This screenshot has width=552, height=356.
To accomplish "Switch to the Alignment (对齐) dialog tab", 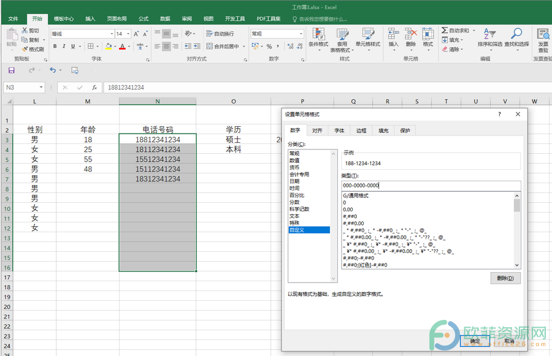I will 317,131.
